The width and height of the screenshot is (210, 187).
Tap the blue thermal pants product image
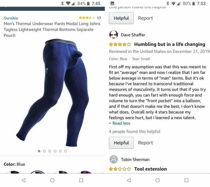52,93
